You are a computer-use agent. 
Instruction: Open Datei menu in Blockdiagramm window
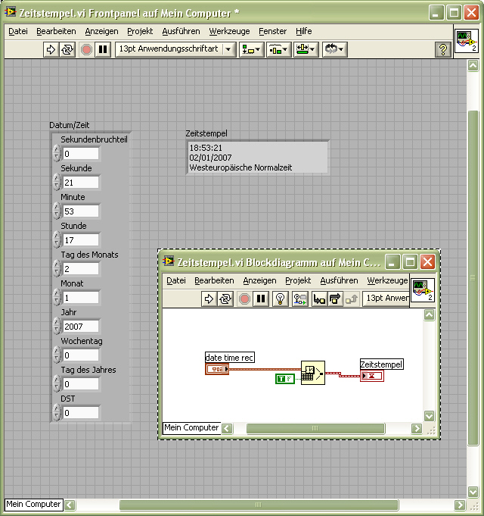pos(176,280)
